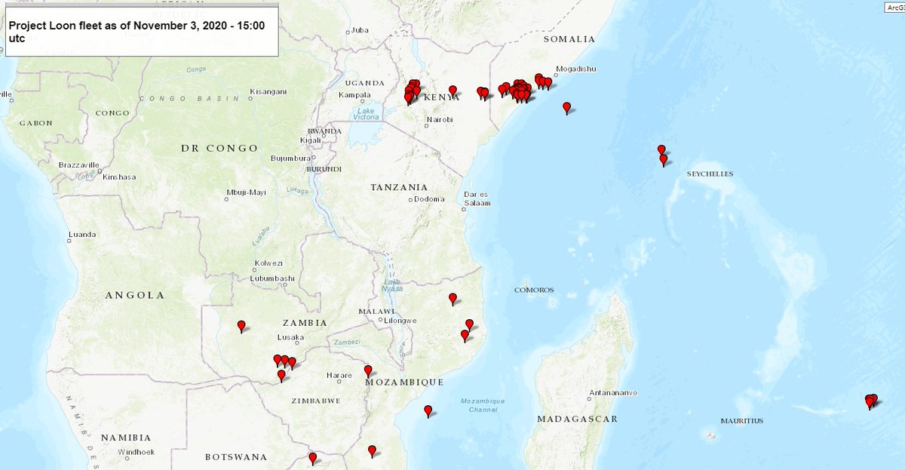The image size is (905, 470).
Task: Click the Brazzaville city label
Action: tap(79, 164)
